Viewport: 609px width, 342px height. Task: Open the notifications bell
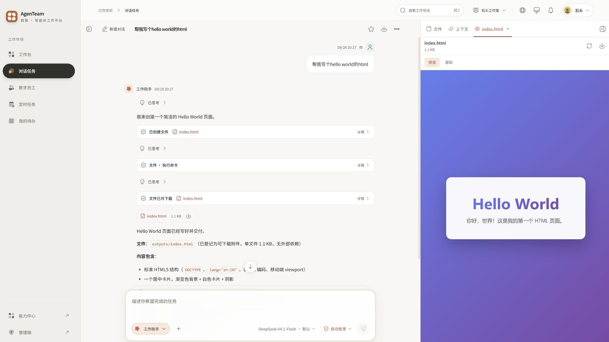click(x=551, y=10)
